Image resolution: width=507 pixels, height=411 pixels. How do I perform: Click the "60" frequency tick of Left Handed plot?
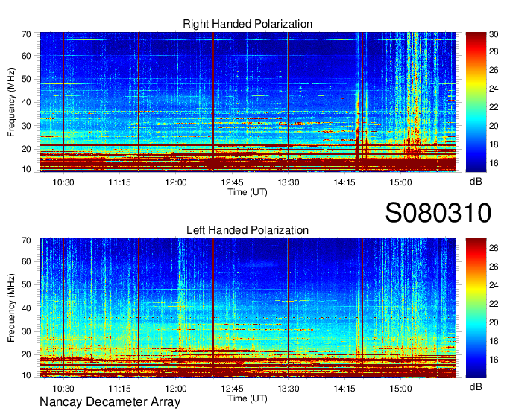coord(26,261)
